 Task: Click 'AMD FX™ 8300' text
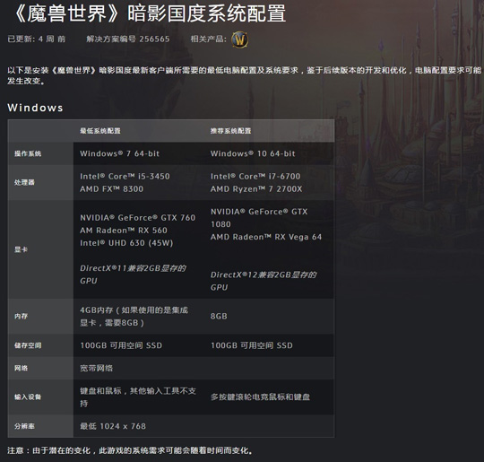[111, 188]
